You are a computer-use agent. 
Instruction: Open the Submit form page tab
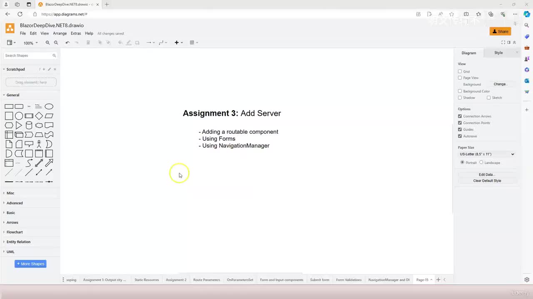(x=319, y=280)
